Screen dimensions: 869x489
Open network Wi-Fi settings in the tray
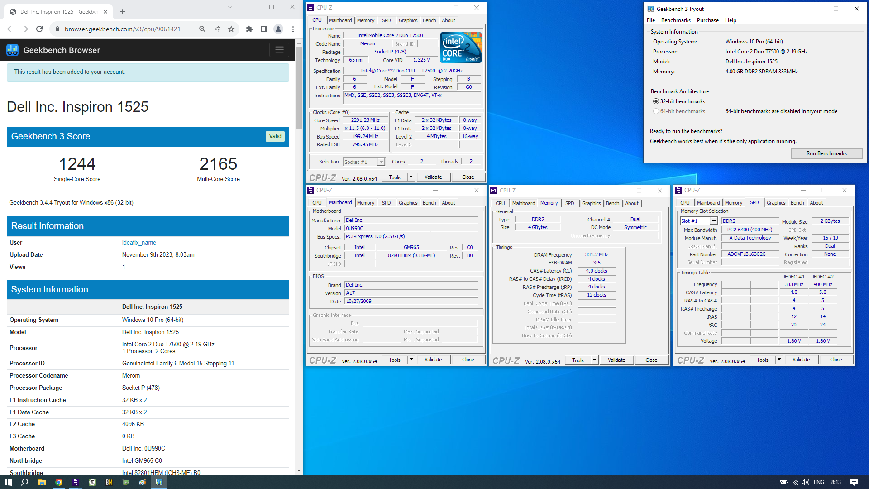click(795, 482)
